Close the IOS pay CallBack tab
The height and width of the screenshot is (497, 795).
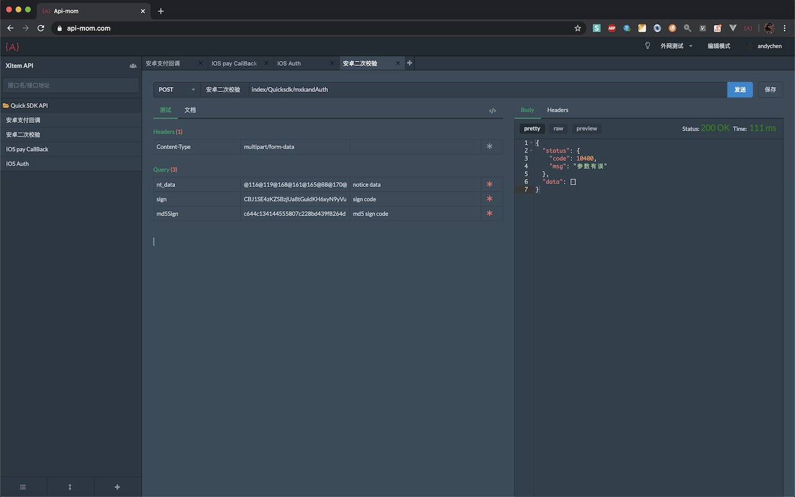pyautogui.click(x=266, y=63)
